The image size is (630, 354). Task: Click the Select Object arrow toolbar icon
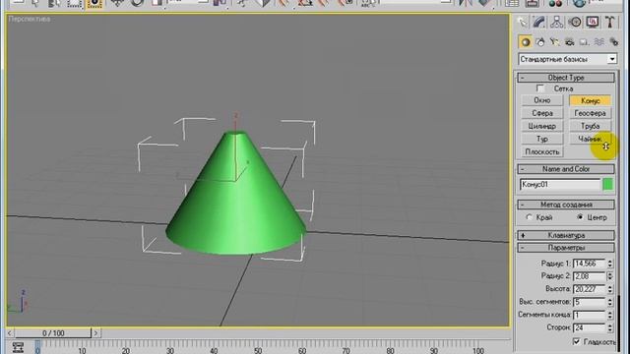pos(35,3)
